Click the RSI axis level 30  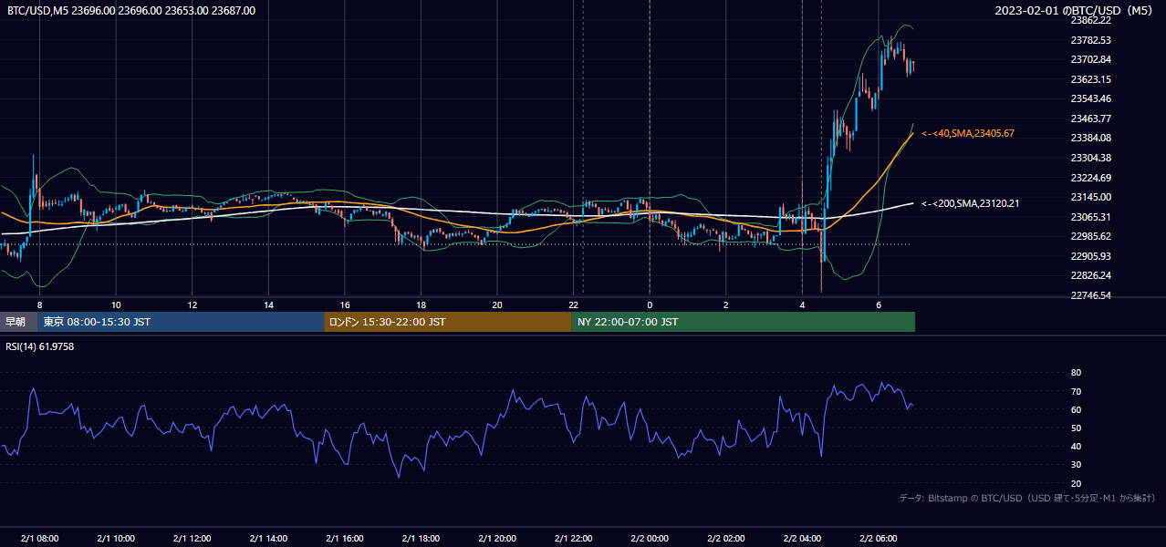pos(1076,465)
